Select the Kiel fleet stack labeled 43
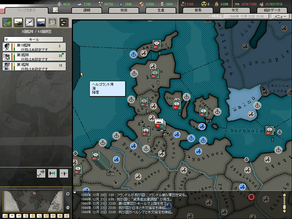 160,125
